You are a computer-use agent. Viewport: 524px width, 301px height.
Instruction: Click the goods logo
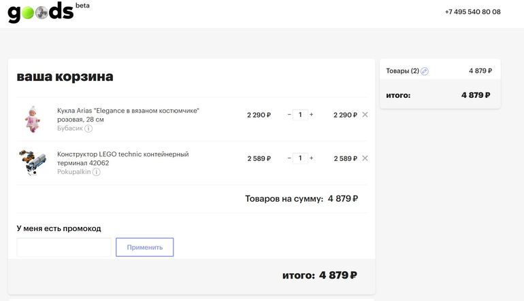(x=41, y=12)
